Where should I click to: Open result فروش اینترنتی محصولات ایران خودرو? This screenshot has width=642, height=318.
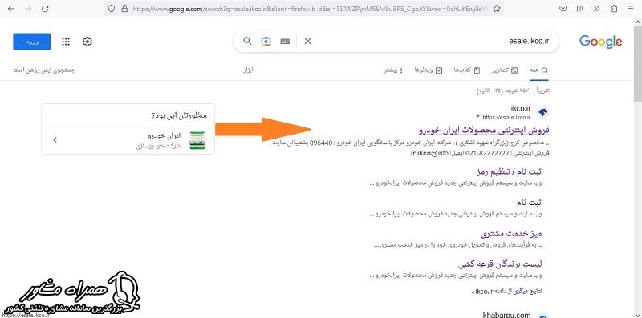(484, 131)
